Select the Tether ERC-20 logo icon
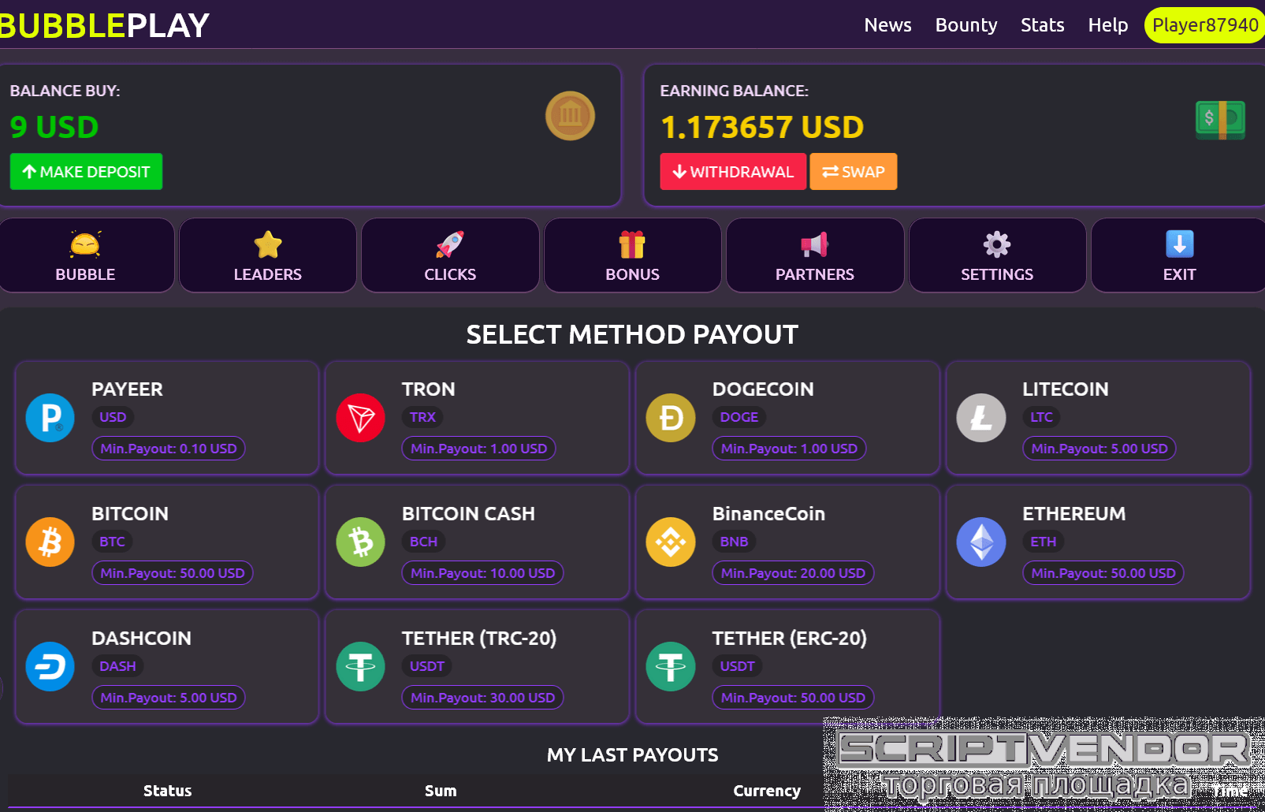The height and width of the screenshot is (812, 1265). pyautogui.click(x=671, y=667)
